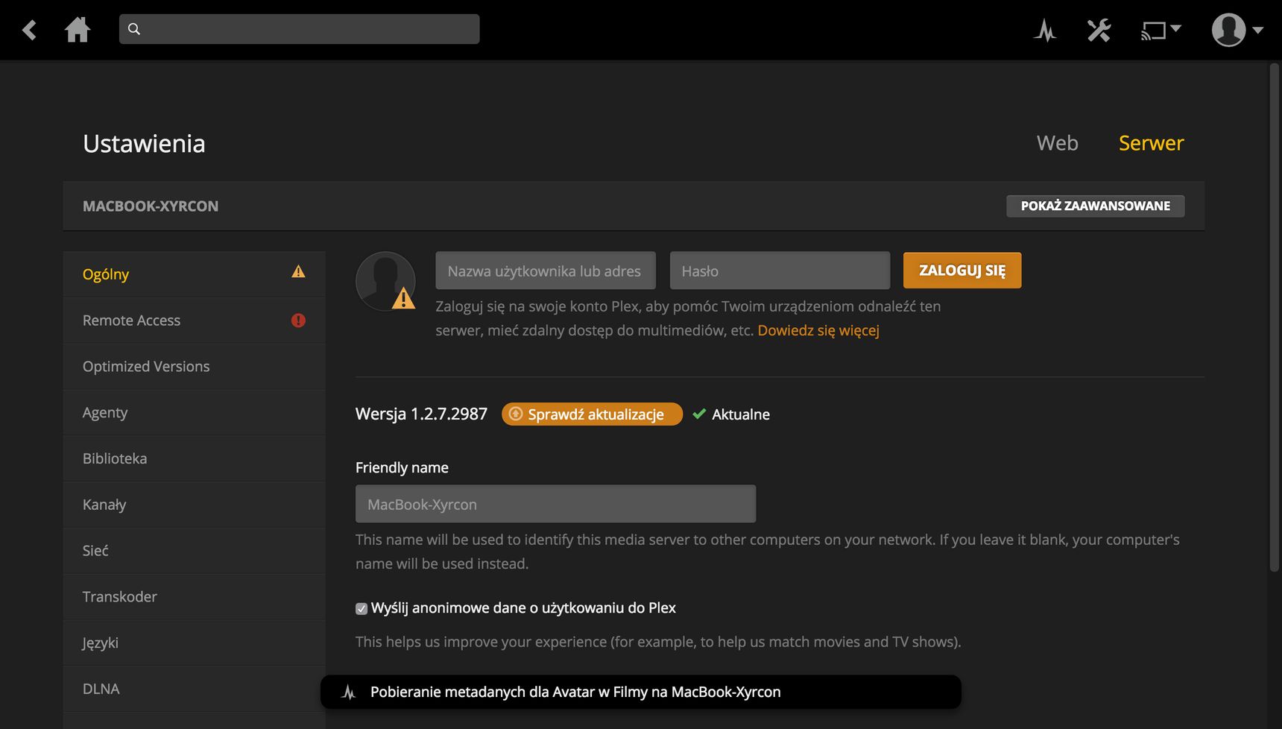Open Biblioteka settings section
The width and height of the screenshot is (1282, 729).
pos(194,458)
